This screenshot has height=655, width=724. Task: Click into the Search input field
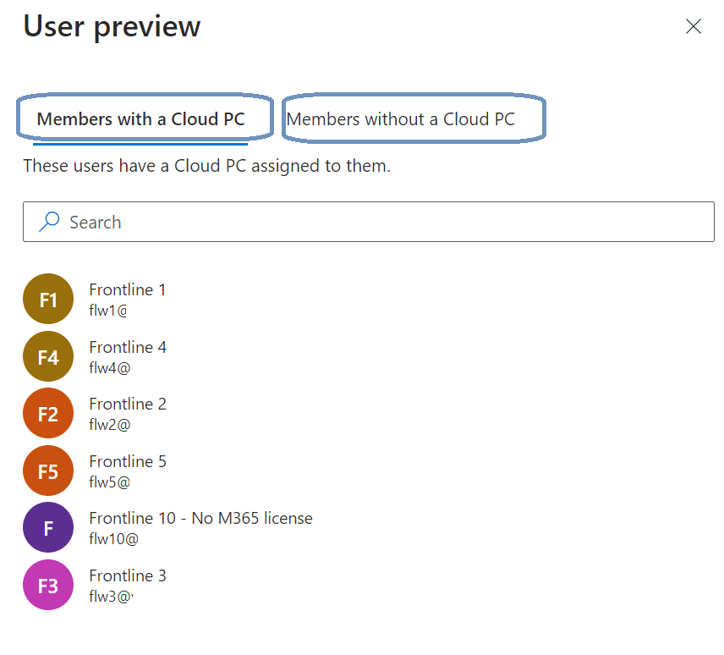(381, 222)
